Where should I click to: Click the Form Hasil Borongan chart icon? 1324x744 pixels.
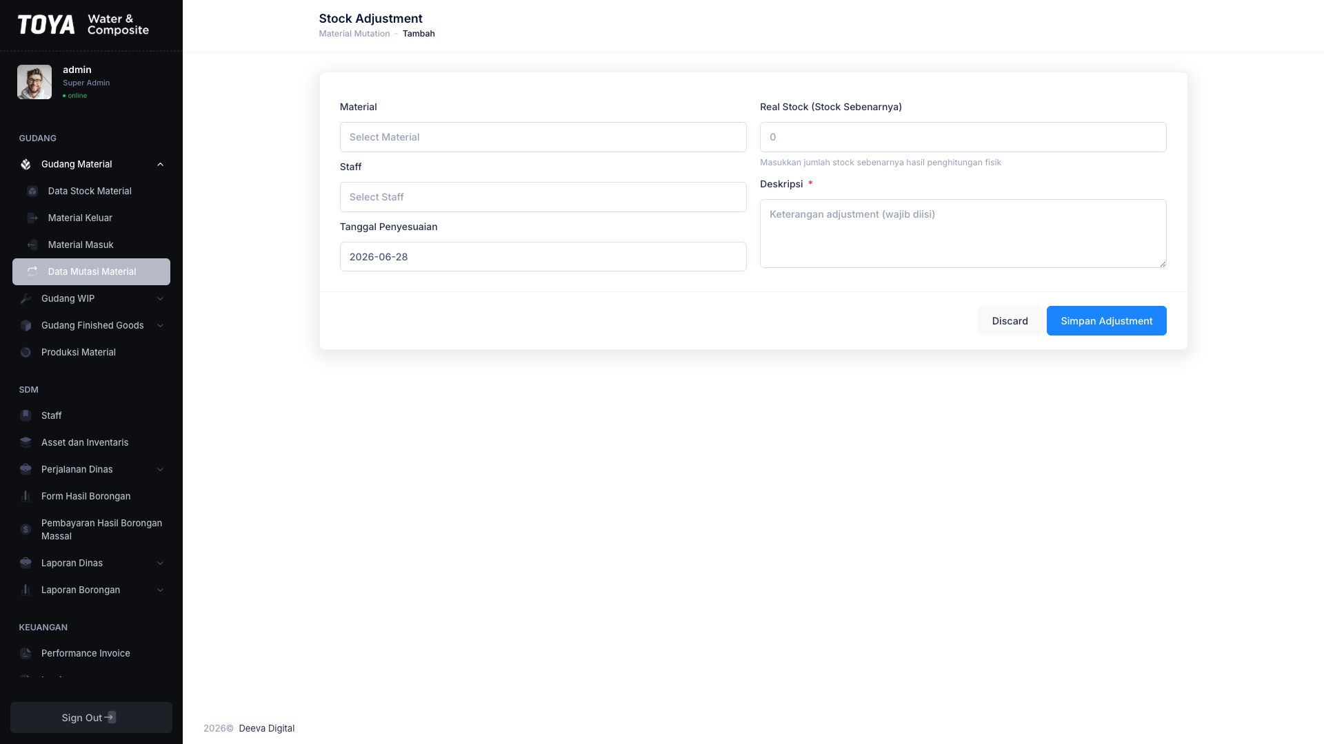(x=26, y=497)
